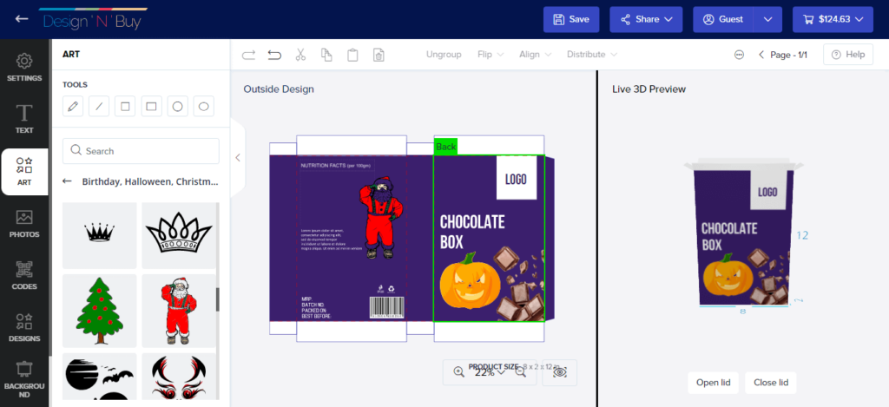Click the Design'N'Buy logo
Image resolution: width=889 pixels, height=407 pixels.
click(92, 21)
